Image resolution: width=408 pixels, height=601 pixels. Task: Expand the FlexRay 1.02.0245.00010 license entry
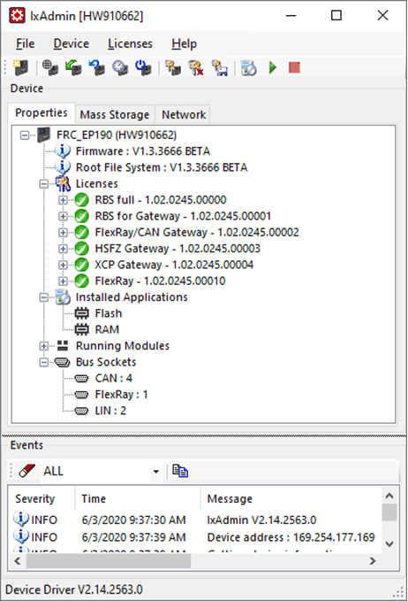(x=63, y=281)
